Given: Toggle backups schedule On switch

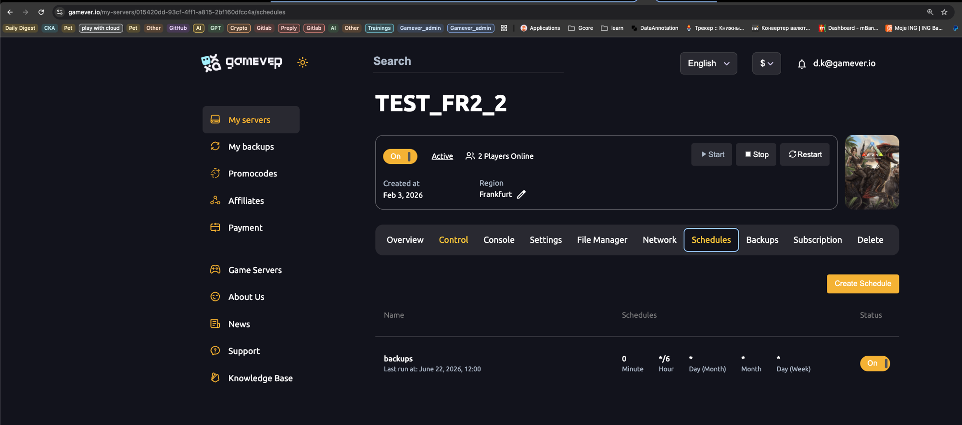Looking at the screenshot, I should click(875, 363).
